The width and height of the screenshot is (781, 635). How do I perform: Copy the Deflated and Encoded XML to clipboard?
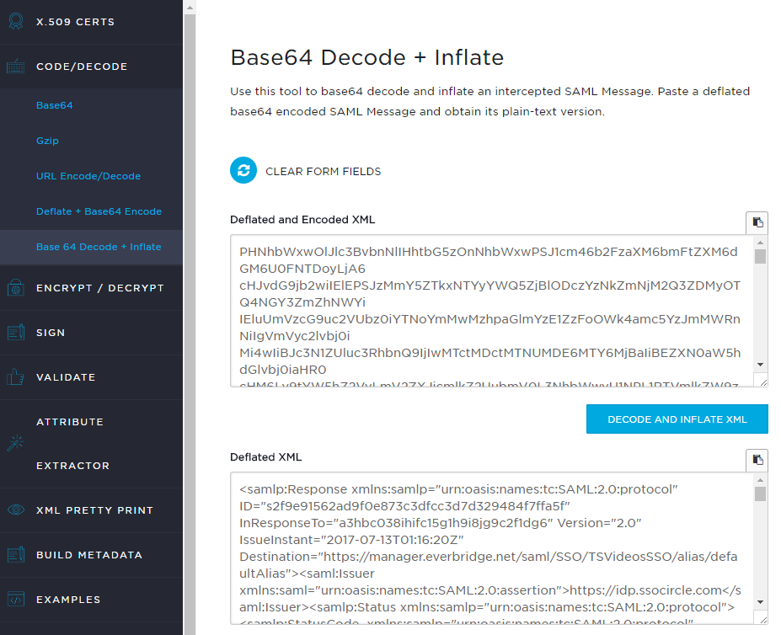coord(757,222)
